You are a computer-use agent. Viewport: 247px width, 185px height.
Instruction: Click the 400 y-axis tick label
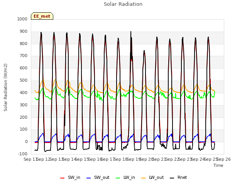pos(24,92)
